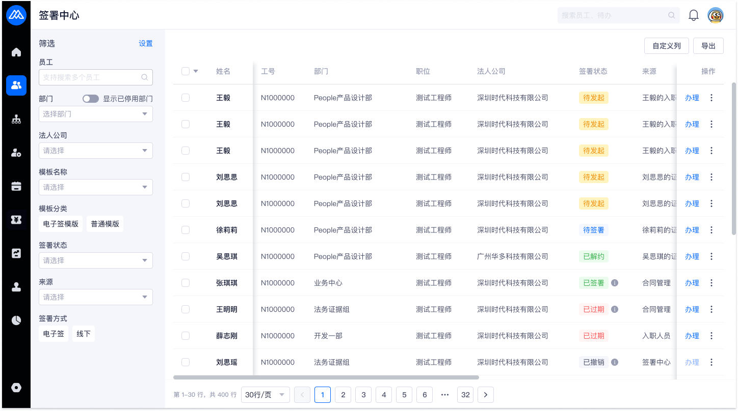Expand the 签署状态 filter dropdown
738x411 pixels.
[x=96, y=260]
